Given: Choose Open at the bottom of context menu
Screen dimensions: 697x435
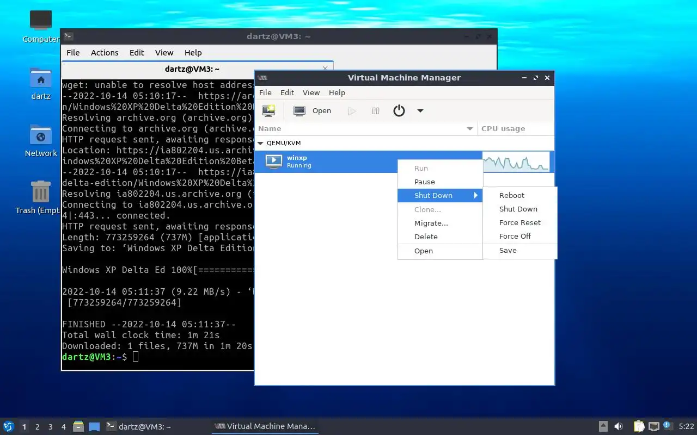Looking at the screenshot, I should 440,251.
